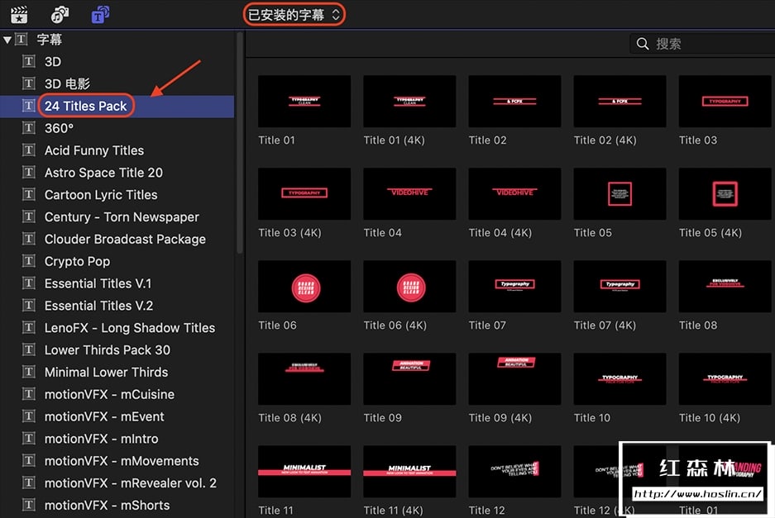Click the T icon beside Acid Funny Titles

tap(29, 150)
